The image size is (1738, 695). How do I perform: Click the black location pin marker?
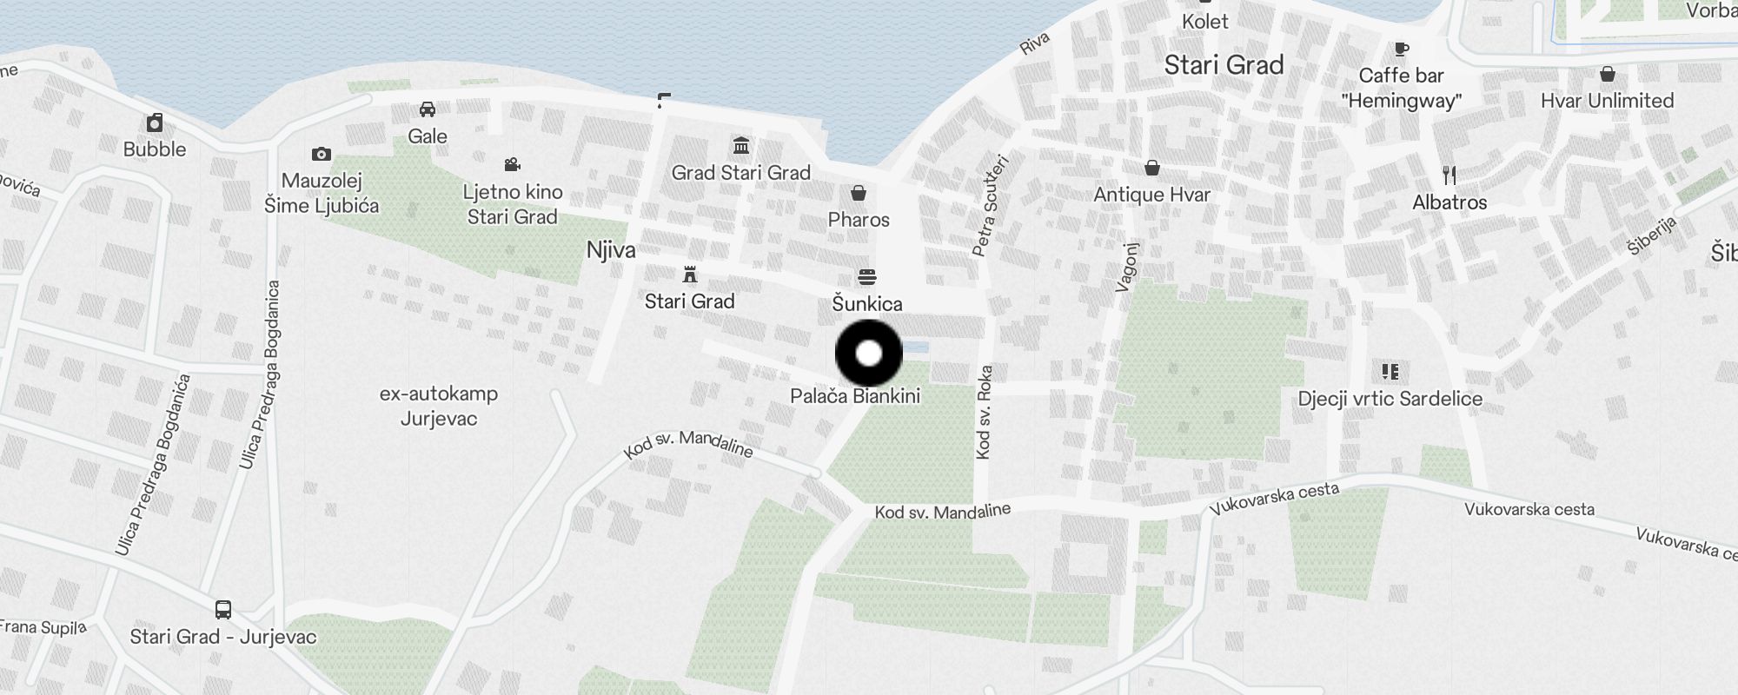click(x=869, y=354)
